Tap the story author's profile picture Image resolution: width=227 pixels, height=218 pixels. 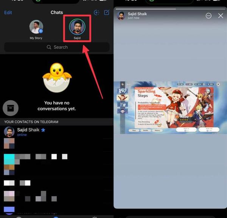(x=121, y=16)
